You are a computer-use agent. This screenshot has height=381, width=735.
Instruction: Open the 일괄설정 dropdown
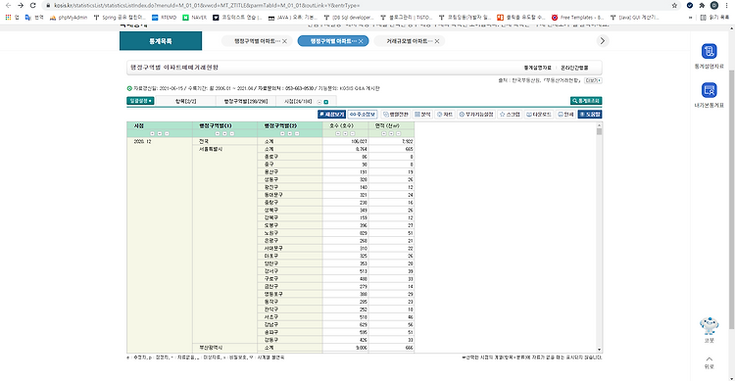140,101
